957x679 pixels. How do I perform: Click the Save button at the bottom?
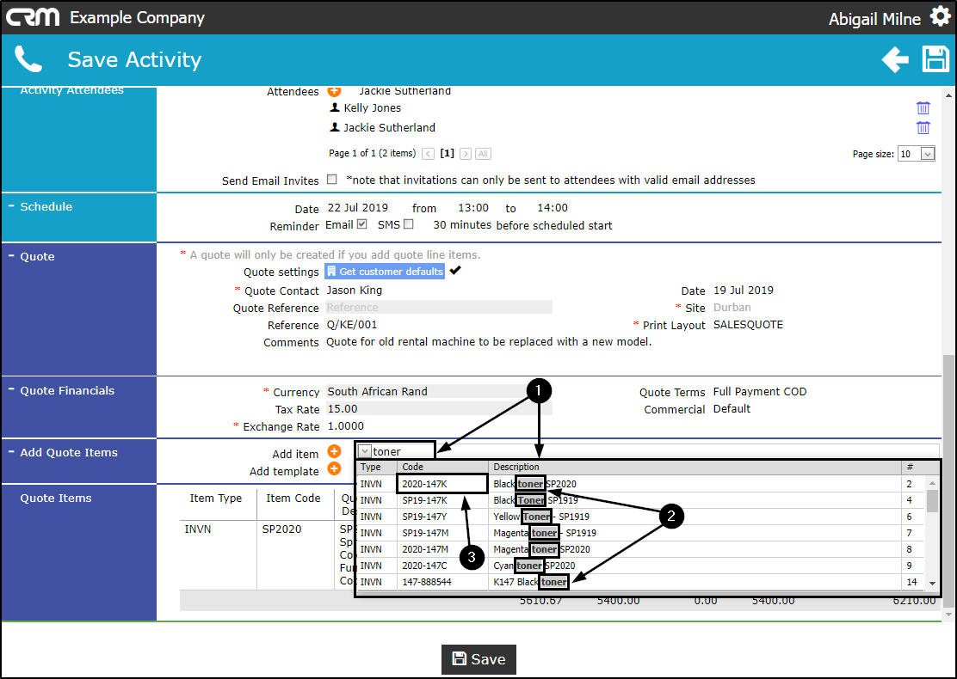[x=478, y=659]
